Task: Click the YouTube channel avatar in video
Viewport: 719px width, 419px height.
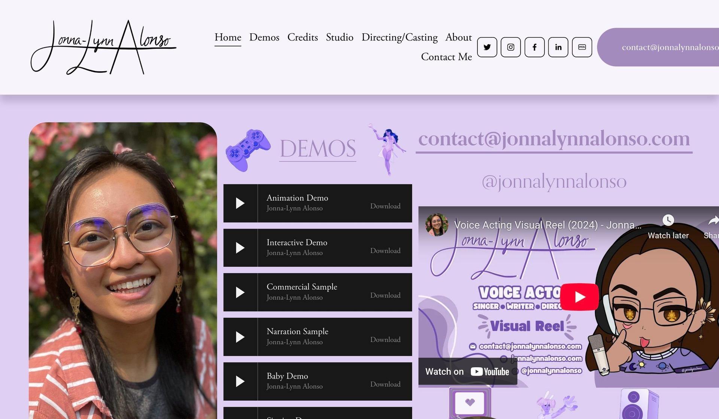Action: click(x=437, y=225)
